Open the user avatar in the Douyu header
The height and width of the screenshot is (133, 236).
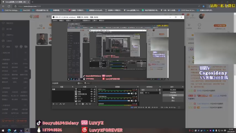click(201, 16)
